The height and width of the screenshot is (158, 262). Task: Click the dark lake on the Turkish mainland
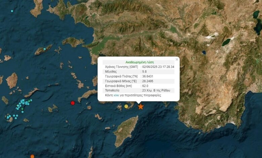[226, 42]
